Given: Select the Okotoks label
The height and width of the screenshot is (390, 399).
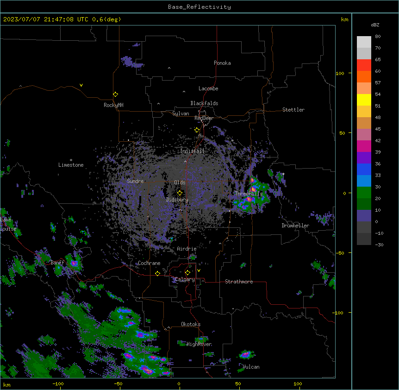Looking at the screenshot, I should tap(191, 324).
